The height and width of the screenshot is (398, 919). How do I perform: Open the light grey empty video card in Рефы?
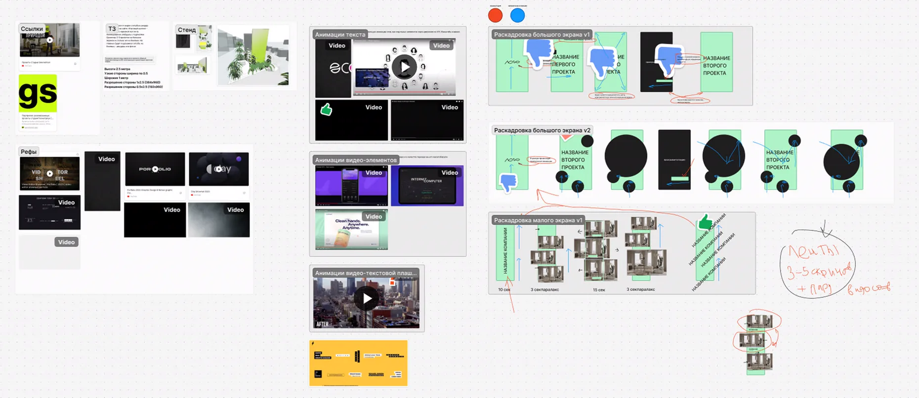tap(49, 252)
